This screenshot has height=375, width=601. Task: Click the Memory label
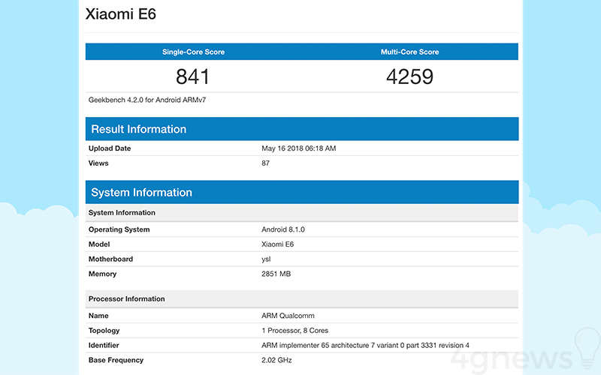point(102,274)
